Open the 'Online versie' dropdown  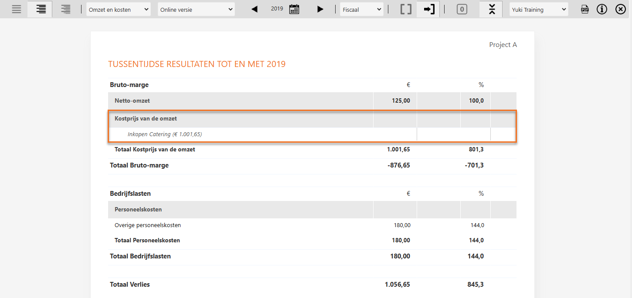click(x=196, y=10)
